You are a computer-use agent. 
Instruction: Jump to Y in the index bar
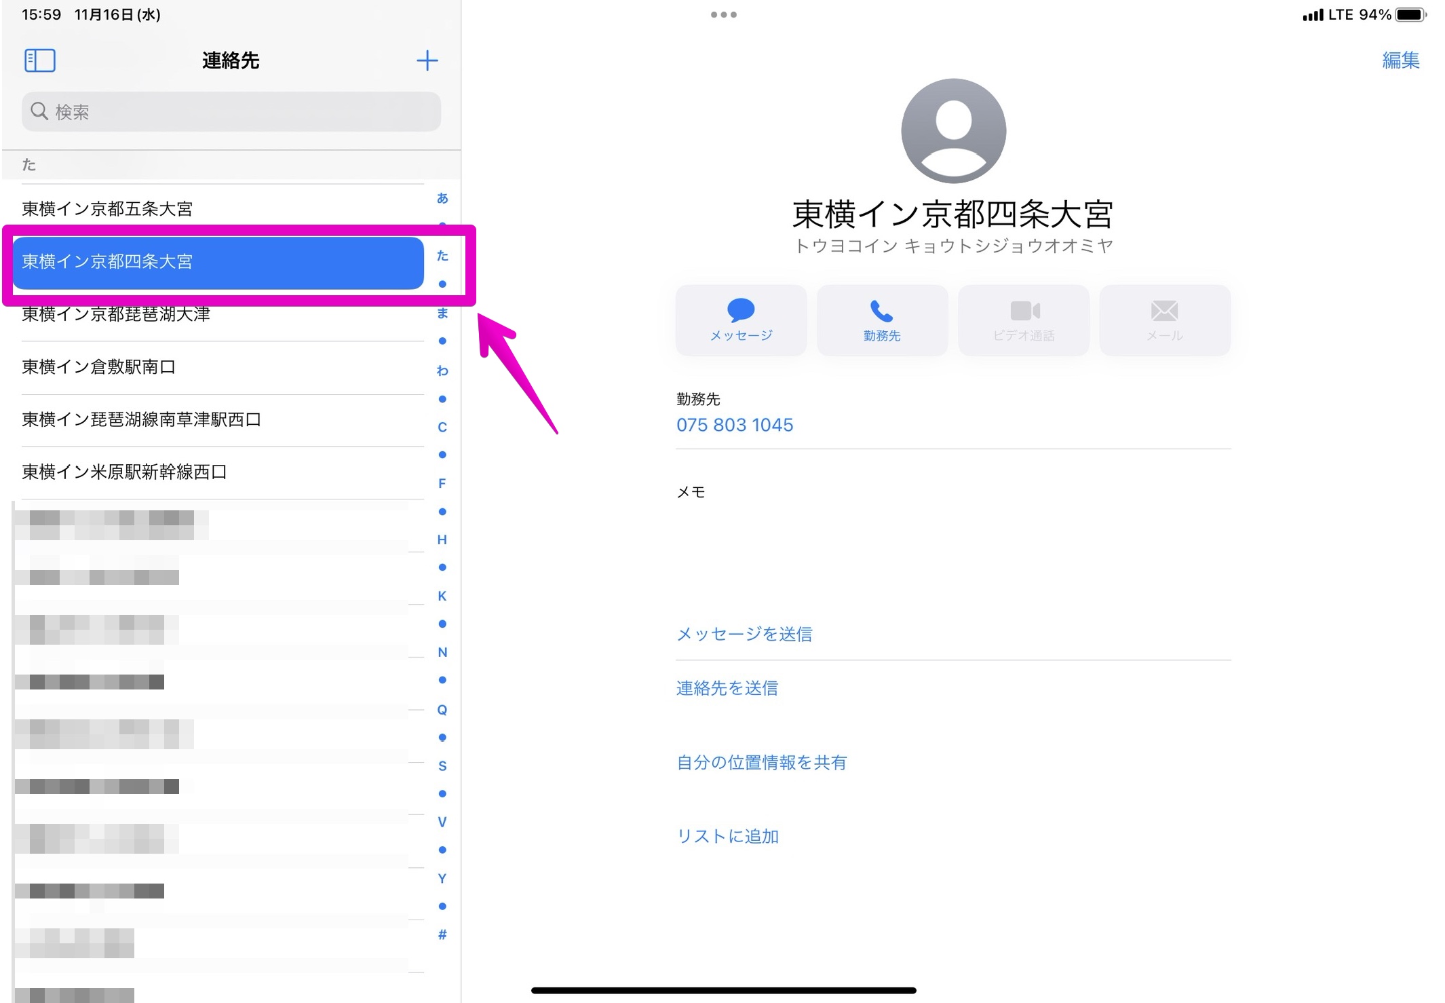coord(442,879)
